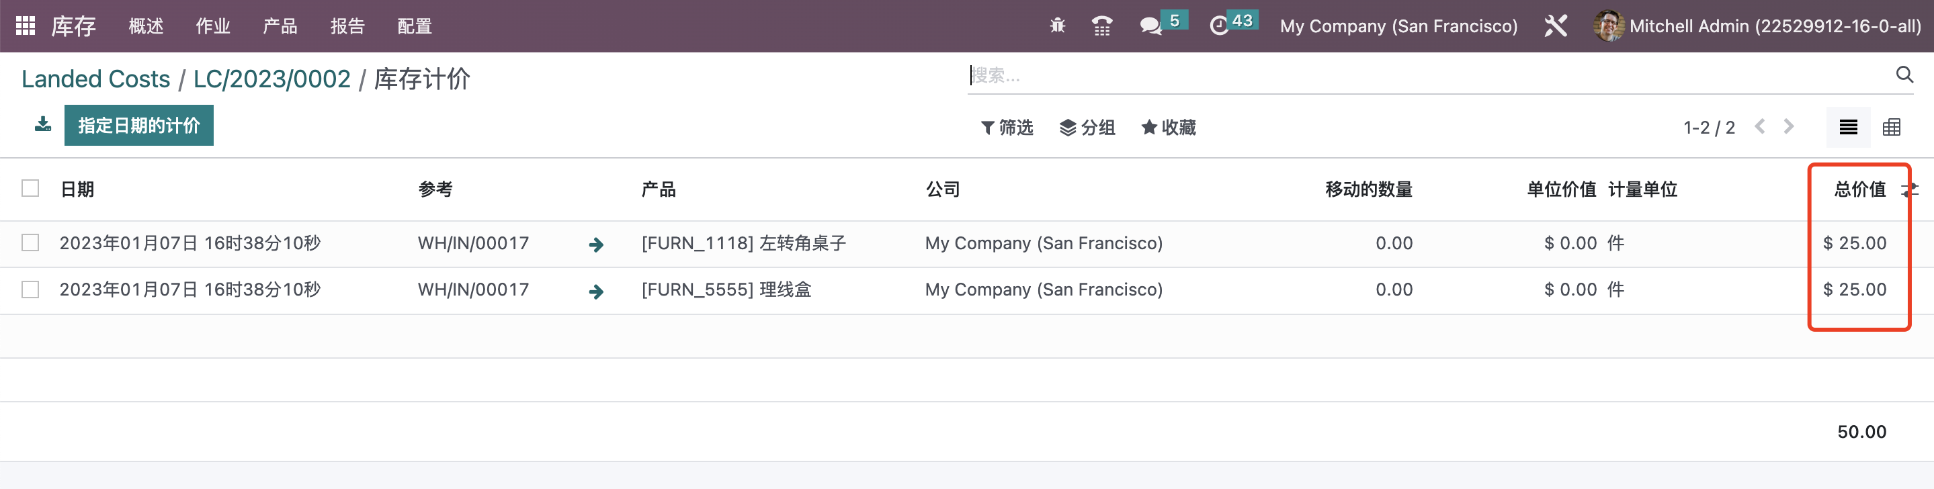This screenshot has height=489, width=1934.
Task: Open Mitchell Admin user menu
Action: coord(1757,26)
